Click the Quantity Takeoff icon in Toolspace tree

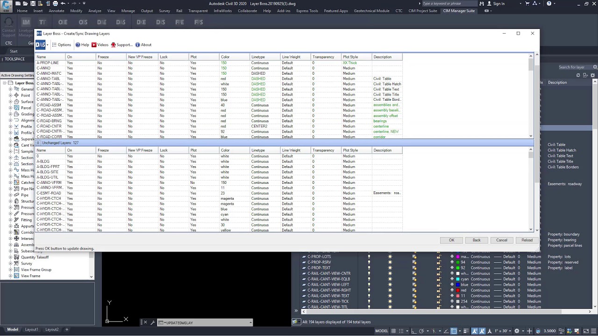pyautogui.click(x=16, y=257)
